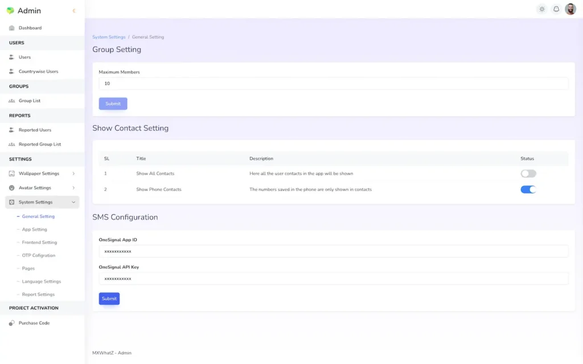Screen dimensions: 583x364
Task: Enable the Show All Contacts toggle
Action: 528,173
